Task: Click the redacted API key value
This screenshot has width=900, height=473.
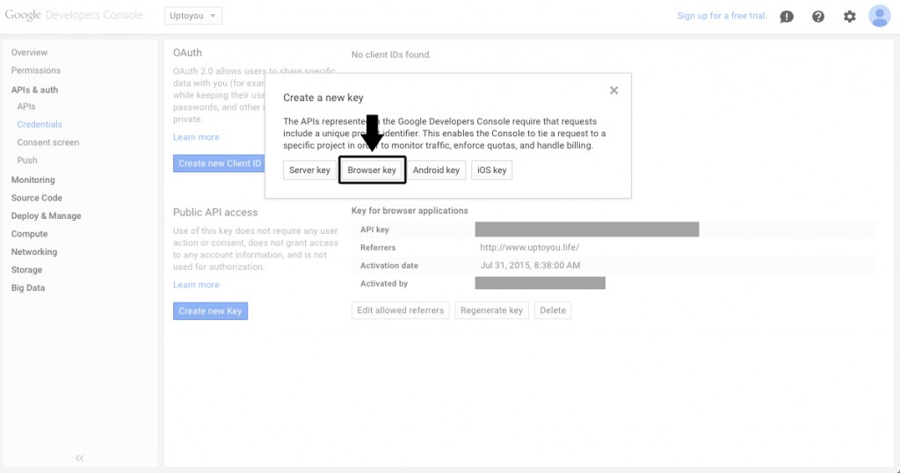Action: (586, 229)
